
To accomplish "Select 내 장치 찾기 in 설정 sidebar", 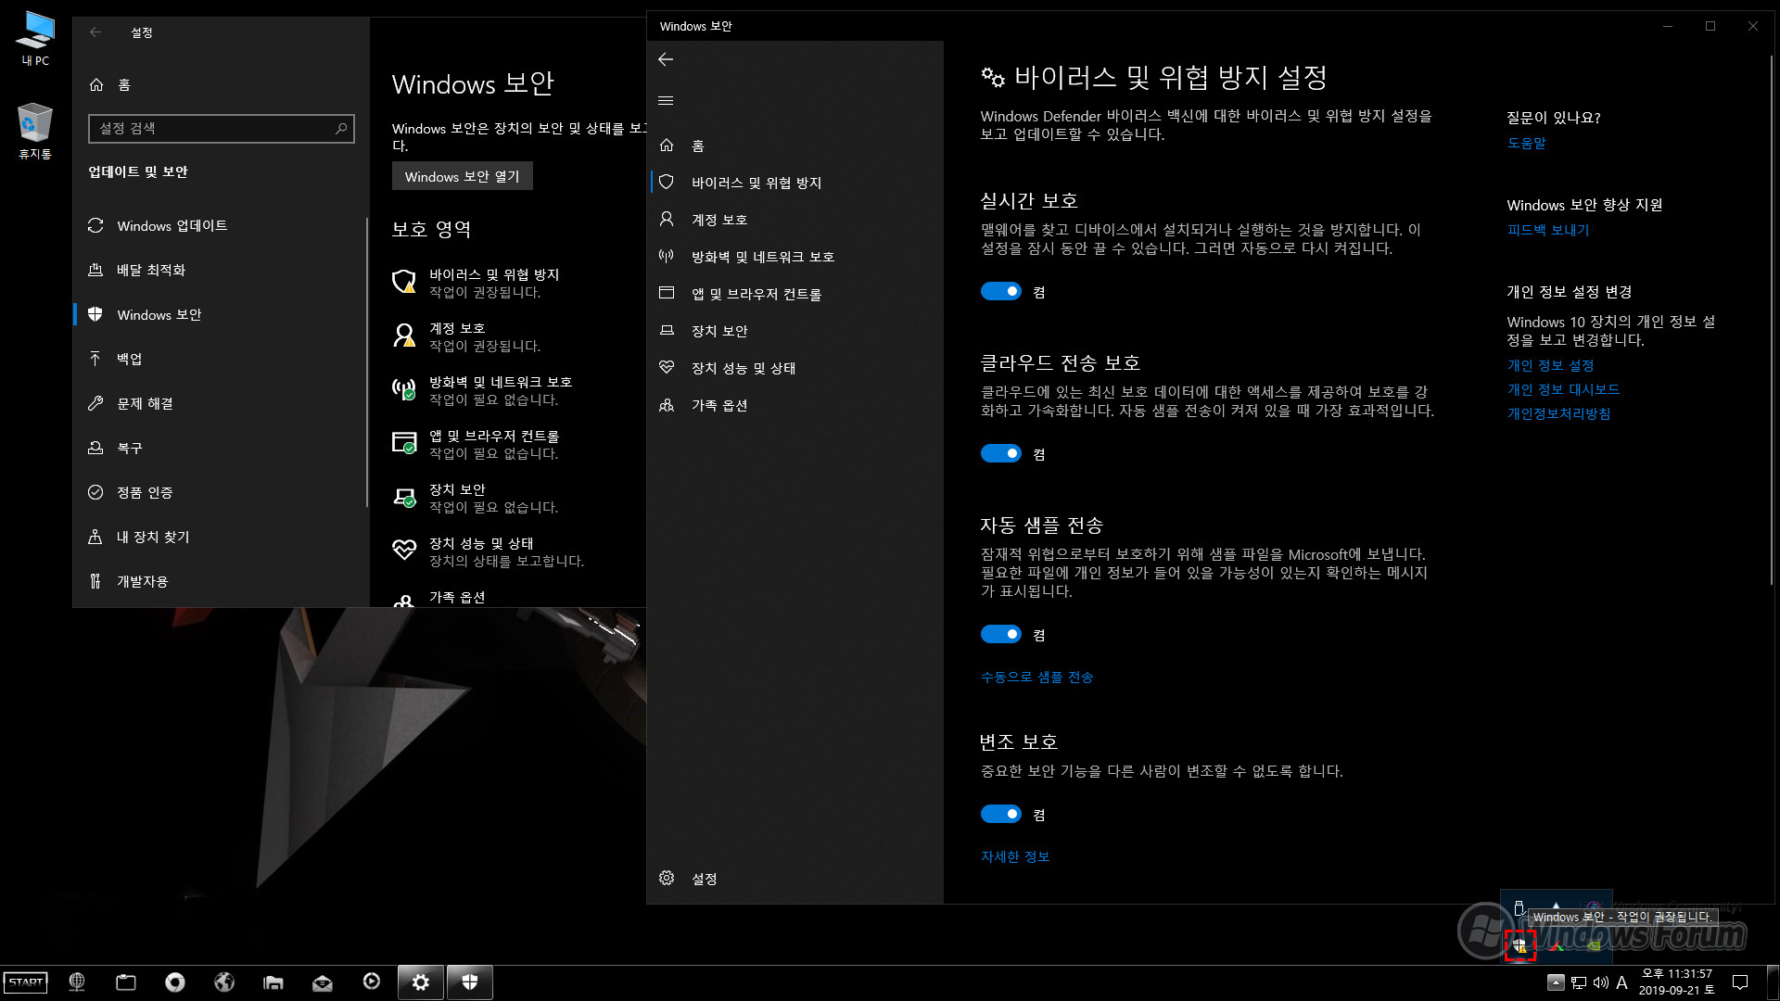I will [221, 537].
